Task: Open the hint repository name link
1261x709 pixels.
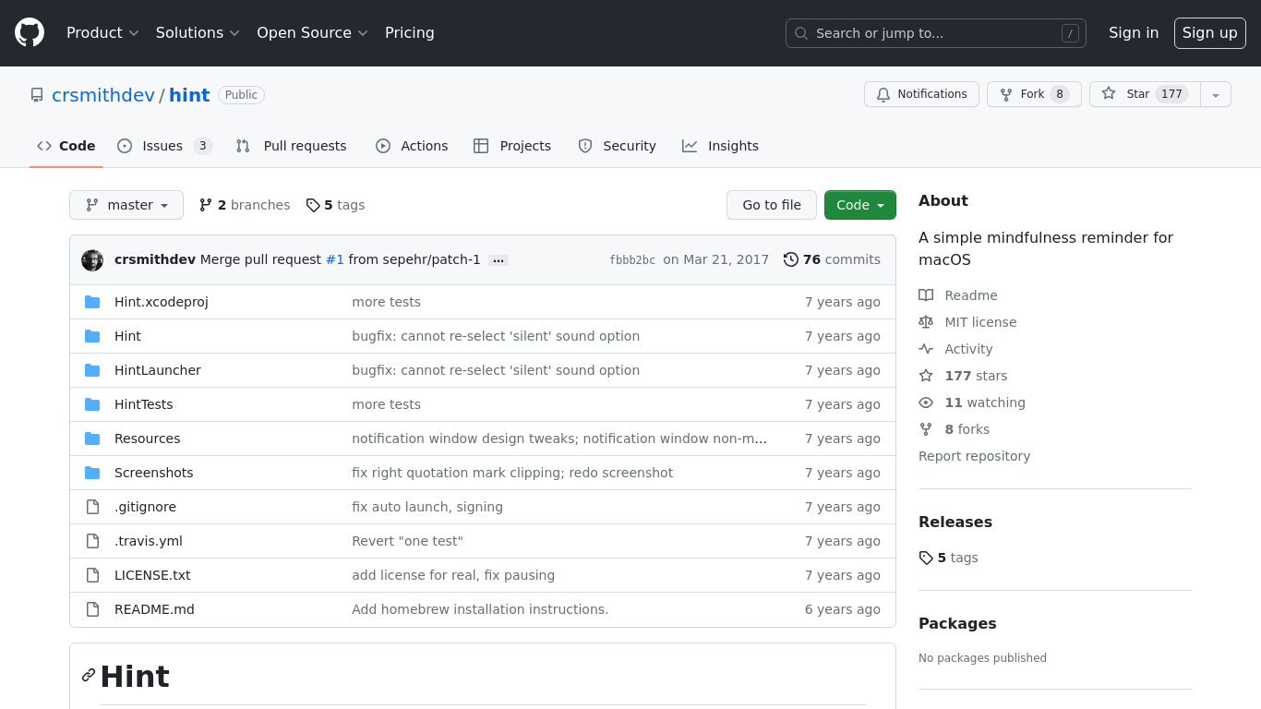Action: coord(189,95)
